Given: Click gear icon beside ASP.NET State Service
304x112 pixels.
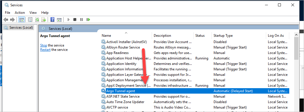Looking at the screenshot, I should [103, 96].
